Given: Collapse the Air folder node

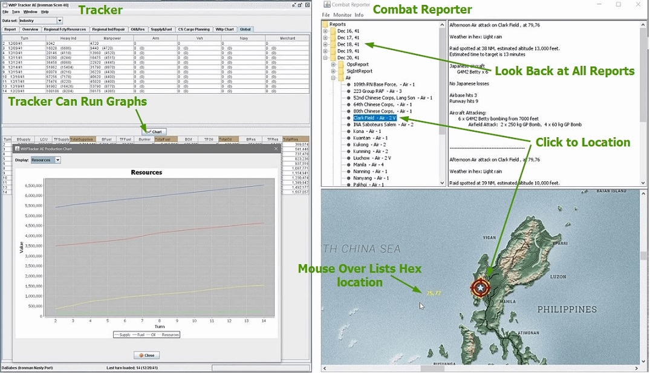Looking at the screenshot, I should 333,78.
